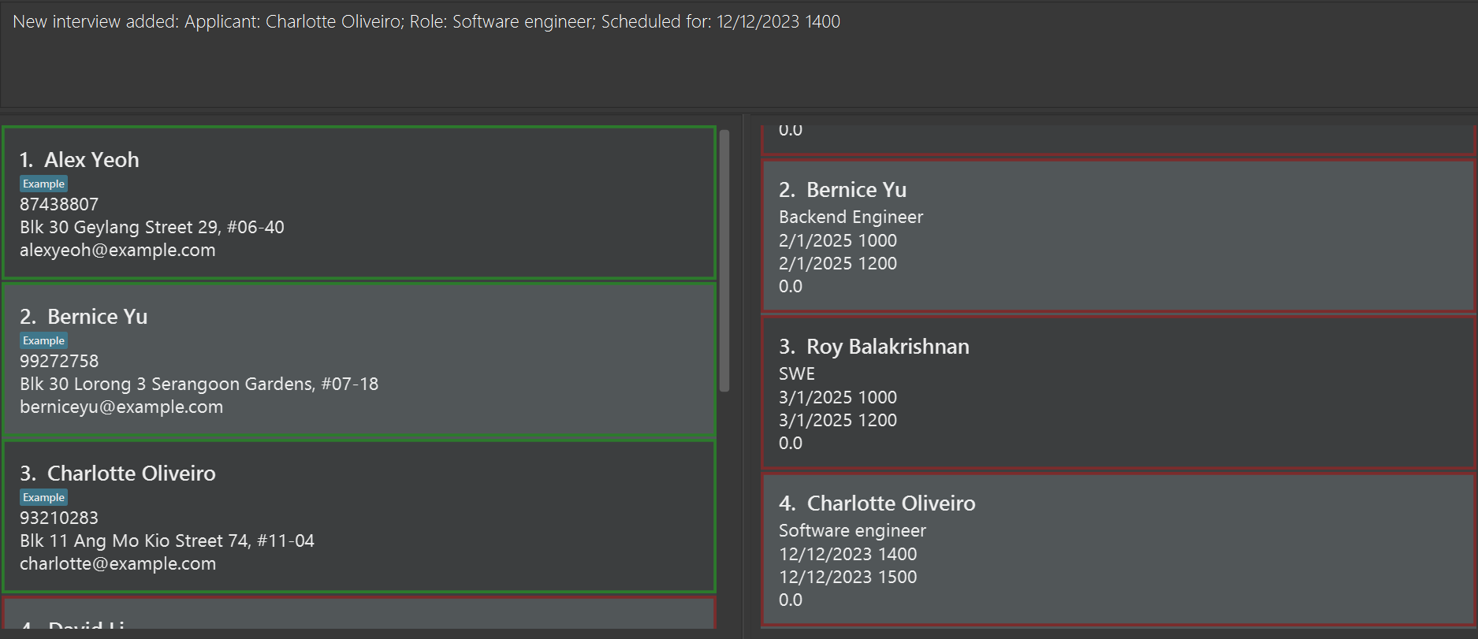This screenshot has width=1478, height=639.
Task: Select address Blk 30 Geylang Street 29
Action: (x=152, y=227)
